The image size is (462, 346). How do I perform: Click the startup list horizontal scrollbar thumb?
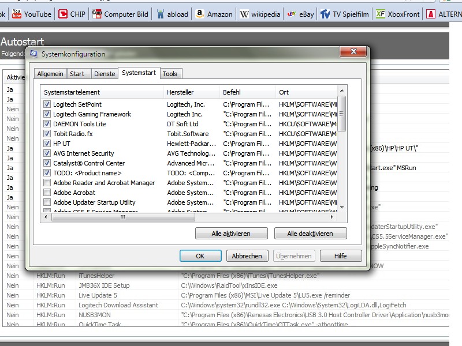point(123,217)
